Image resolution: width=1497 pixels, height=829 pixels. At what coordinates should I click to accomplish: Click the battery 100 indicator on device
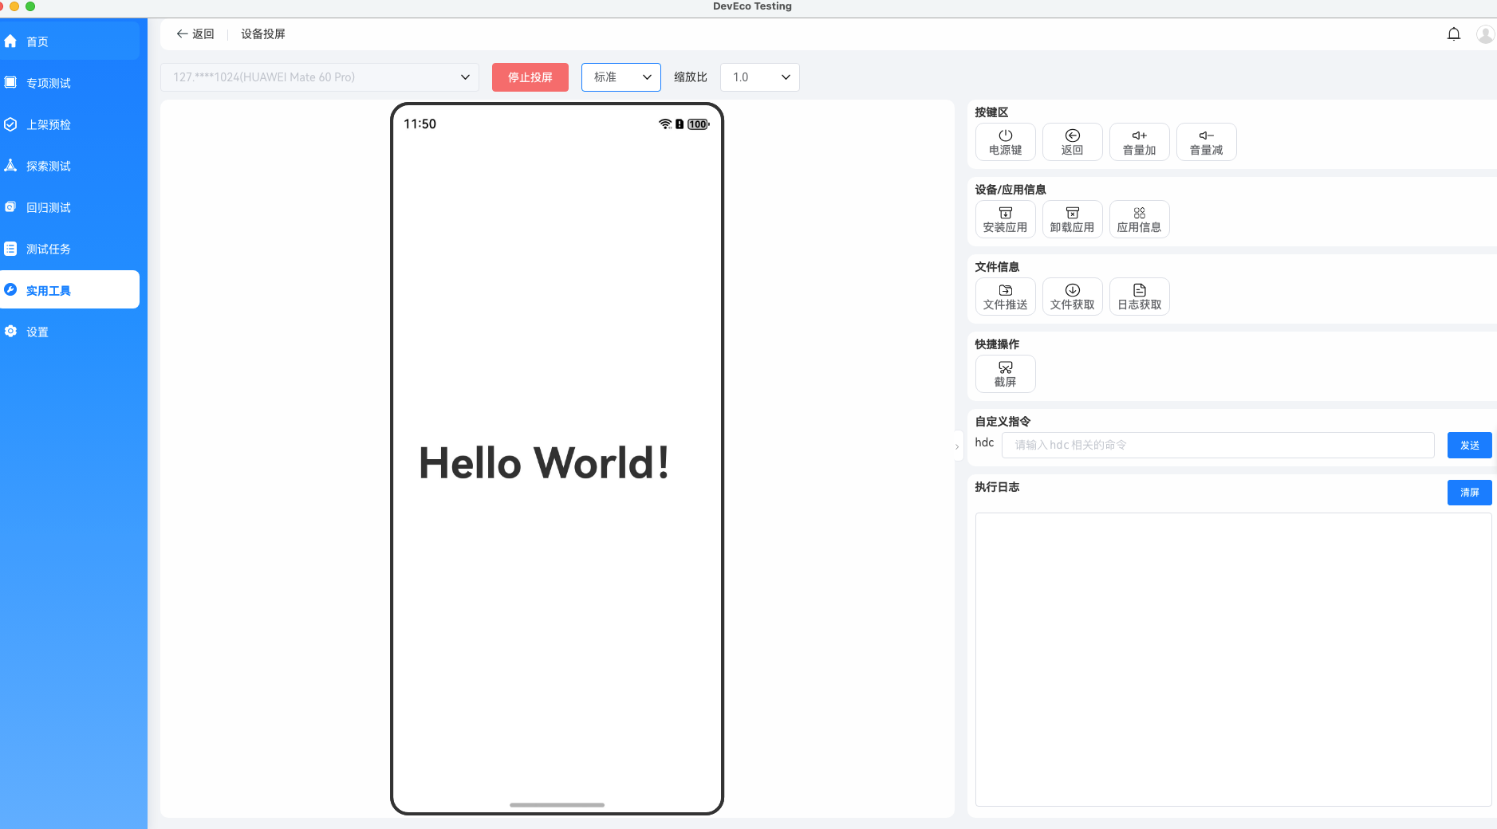coord(698,124)
